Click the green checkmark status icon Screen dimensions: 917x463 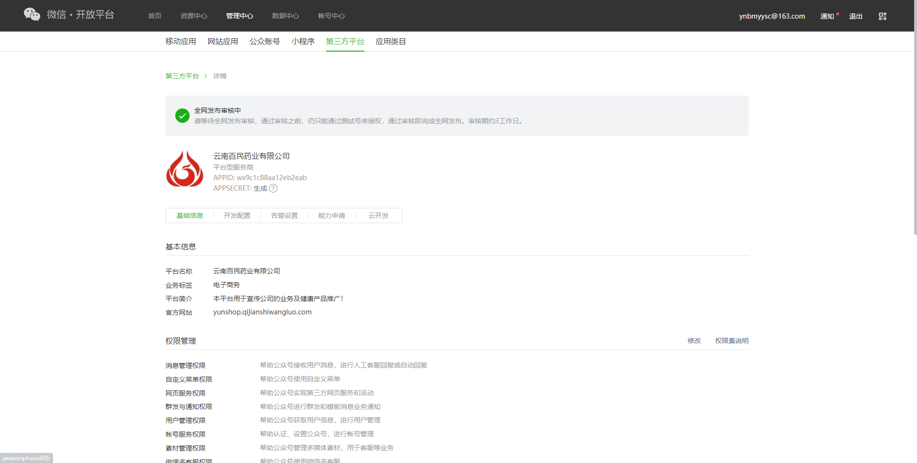pyautogui.click(x=182, y=116)
